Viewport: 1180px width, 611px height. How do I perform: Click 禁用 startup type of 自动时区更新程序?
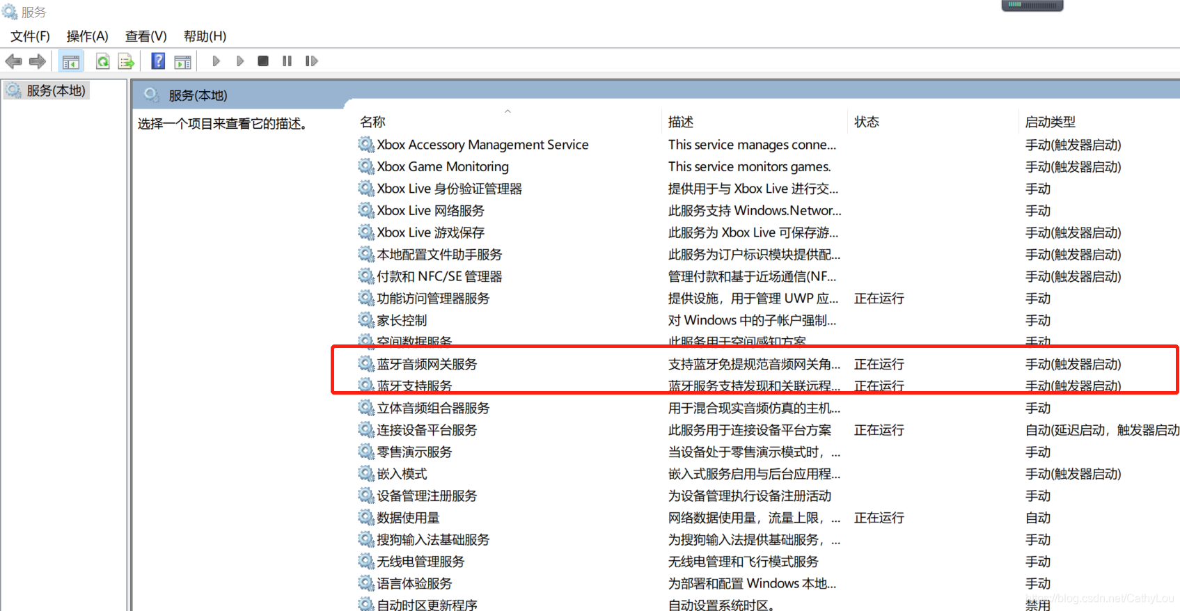[1038, 605]
